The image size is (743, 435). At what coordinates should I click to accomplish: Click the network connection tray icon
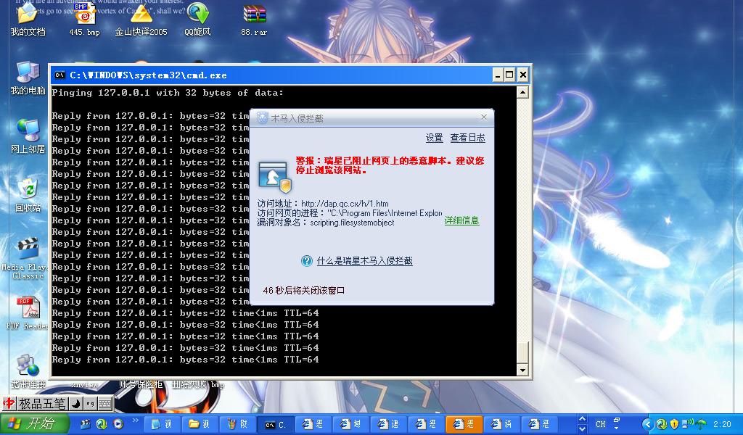pos(689,423)
